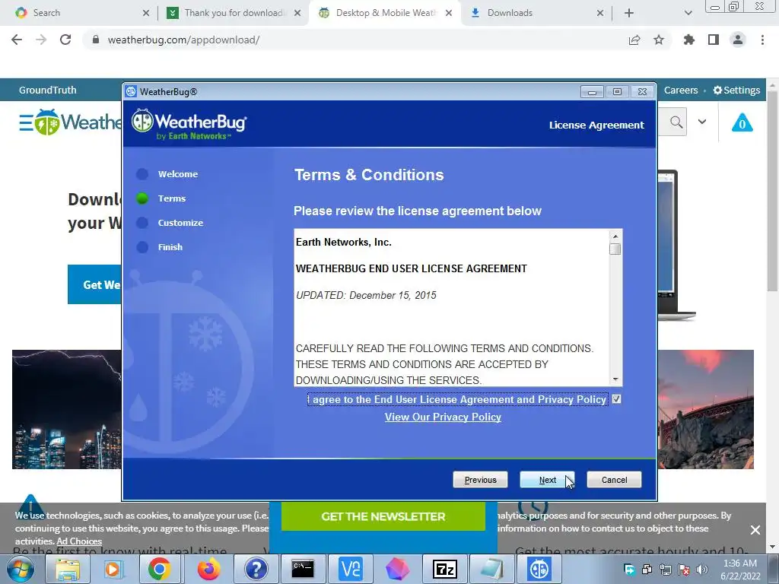The width and height of the screenshot is (779, 584).
Task: Cancel the WeatherBug installation
Action: [x=614, y=480]
